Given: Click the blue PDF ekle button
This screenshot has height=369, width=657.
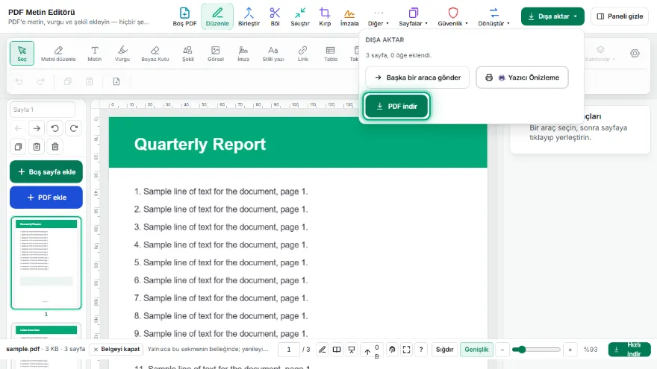Looking at the screenshot, I should click(x=46, y=198).
